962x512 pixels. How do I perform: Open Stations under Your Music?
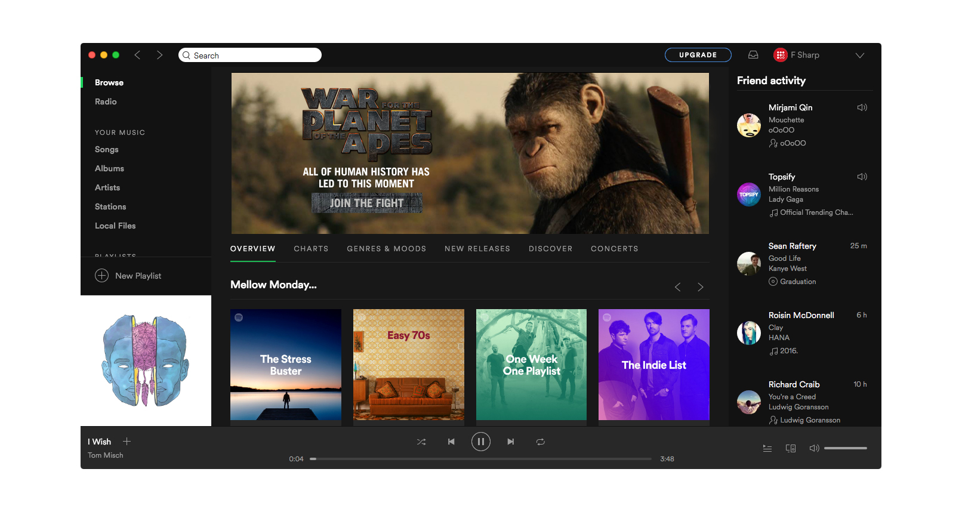pyautogui.click(x=110, y=206)
